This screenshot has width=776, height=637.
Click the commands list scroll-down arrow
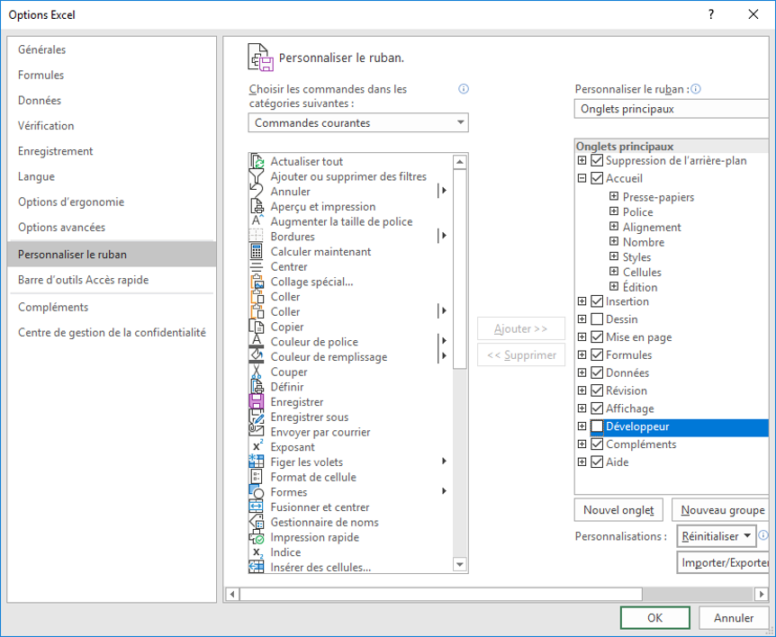(460, 564)
